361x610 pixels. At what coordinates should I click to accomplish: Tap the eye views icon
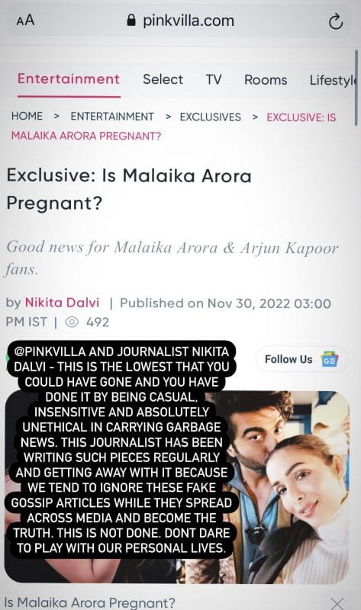pyautogui.click(x=72, y=322)
